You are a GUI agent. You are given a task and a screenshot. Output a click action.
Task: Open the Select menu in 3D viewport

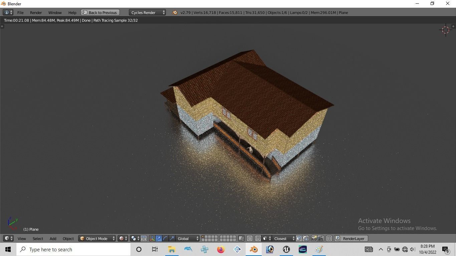38,238
